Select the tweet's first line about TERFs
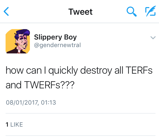 (x=79, y=71)
